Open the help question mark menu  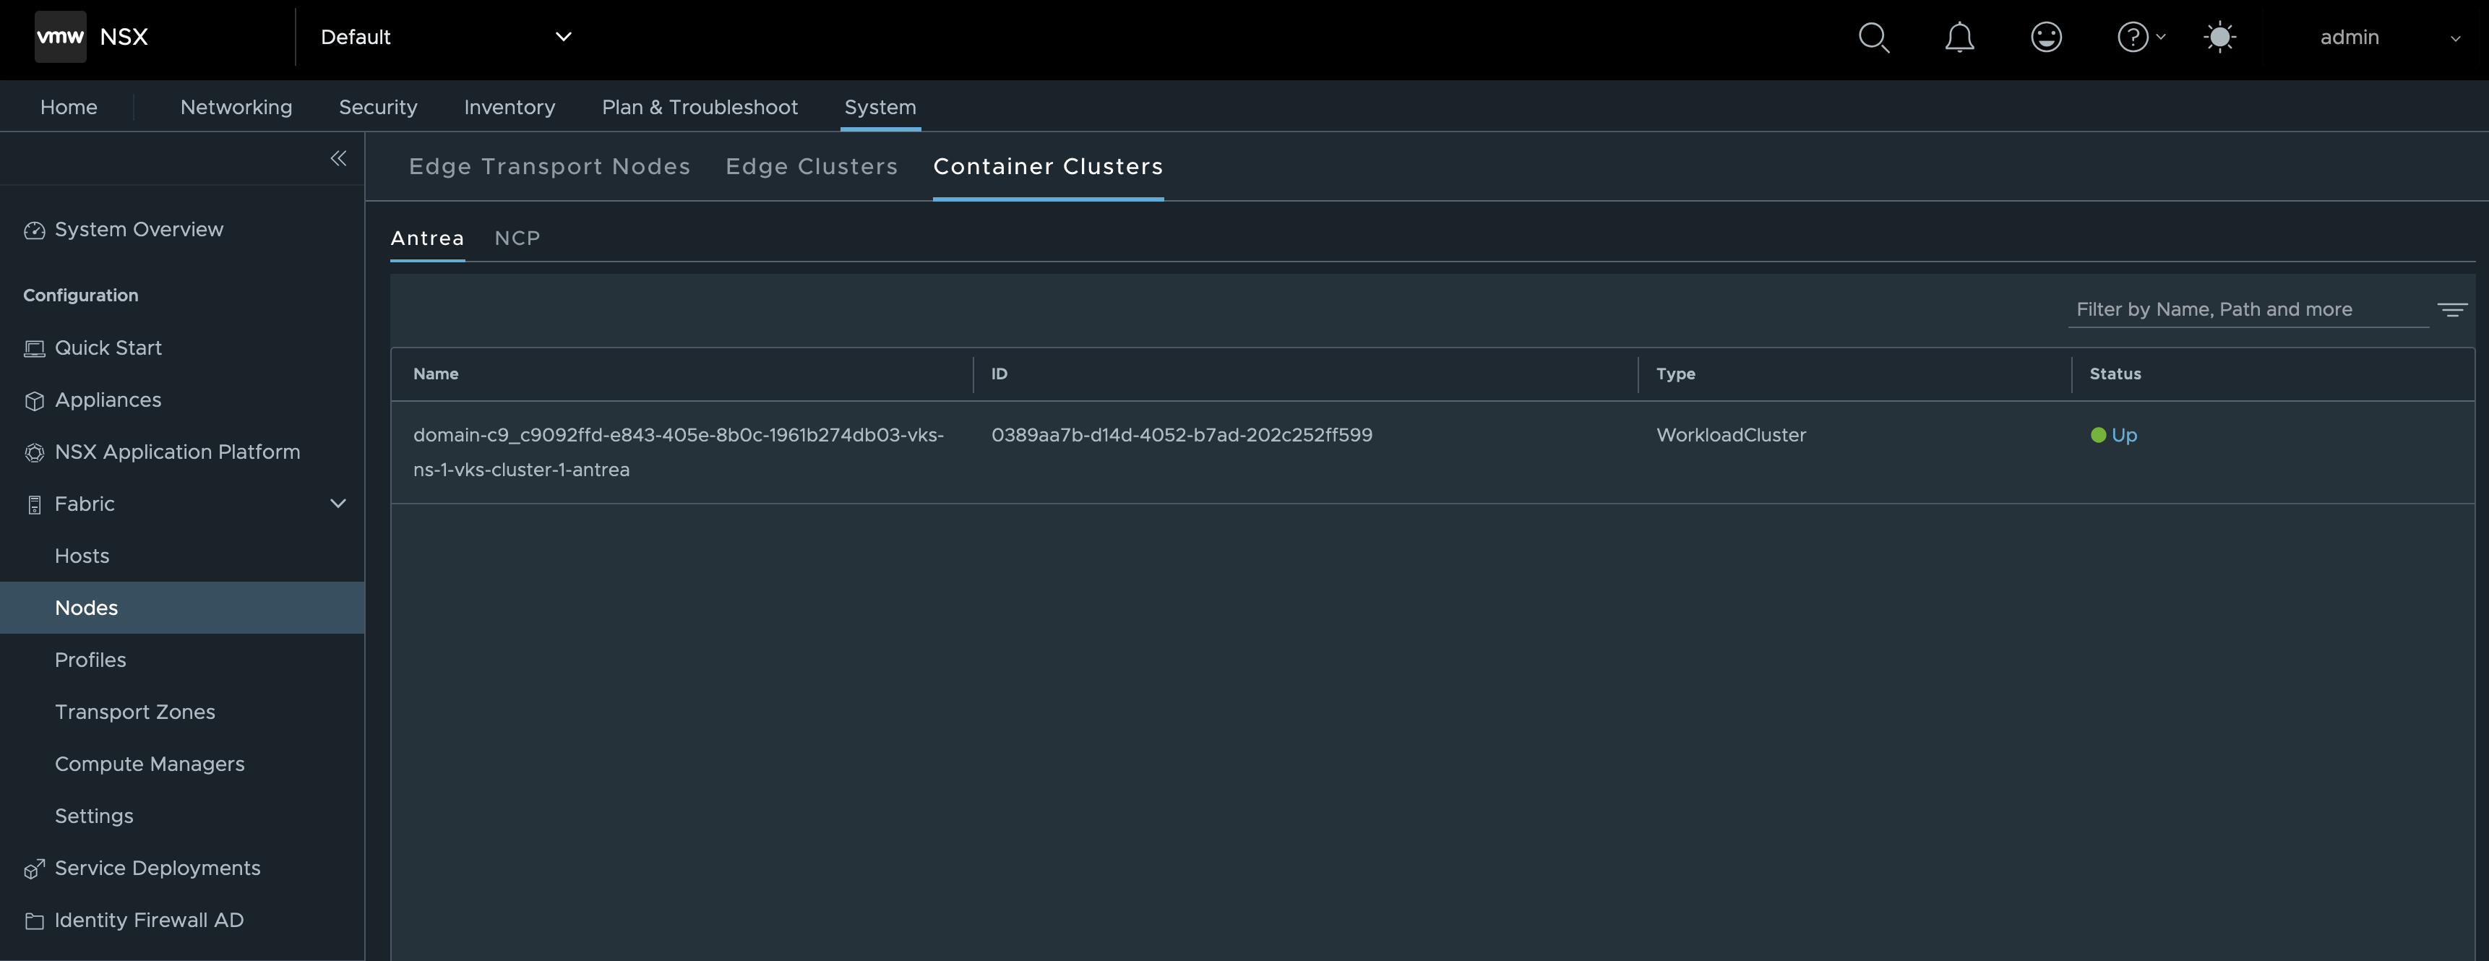[x=2134, y=38]
